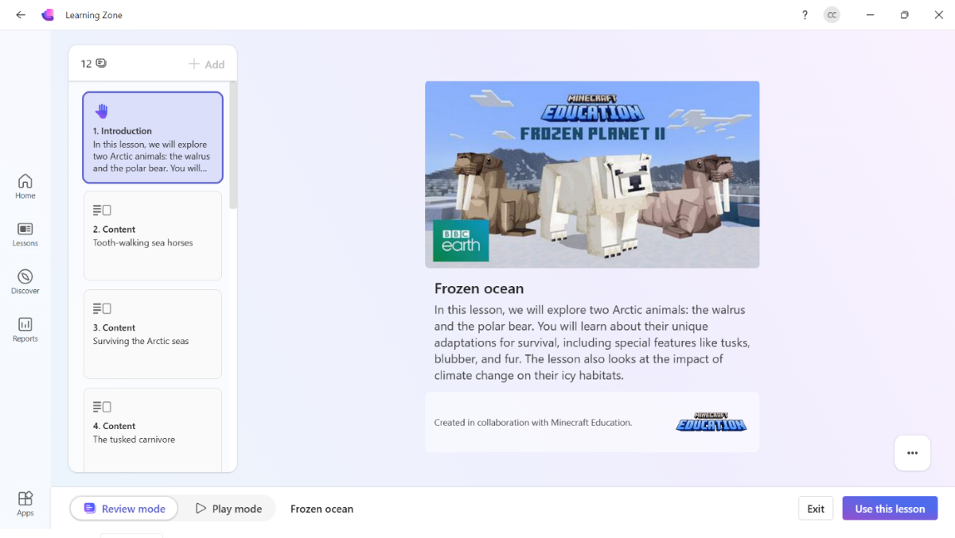This screenshot has height=538, width=955.
Task: Open Lessons in the sidebar
Action: click(25, 234)
